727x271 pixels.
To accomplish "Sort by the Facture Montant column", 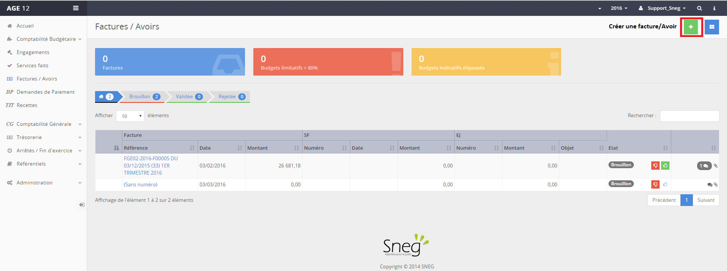I will (273, 148).
